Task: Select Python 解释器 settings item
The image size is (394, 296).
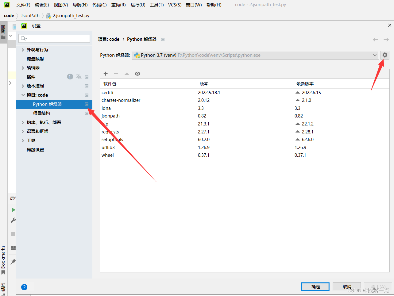Action: 54,104
